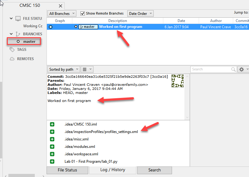The image size is (249, 177).
Task: Click the author email paul@cravenfamily.com
Action: click(x=125, y=85)
